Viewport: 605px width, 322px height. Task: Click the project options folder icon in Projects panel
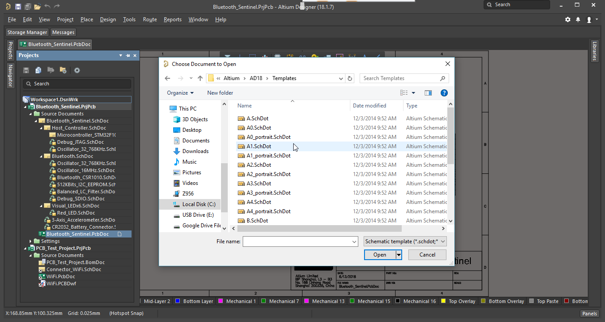click(x=63, y=70)
